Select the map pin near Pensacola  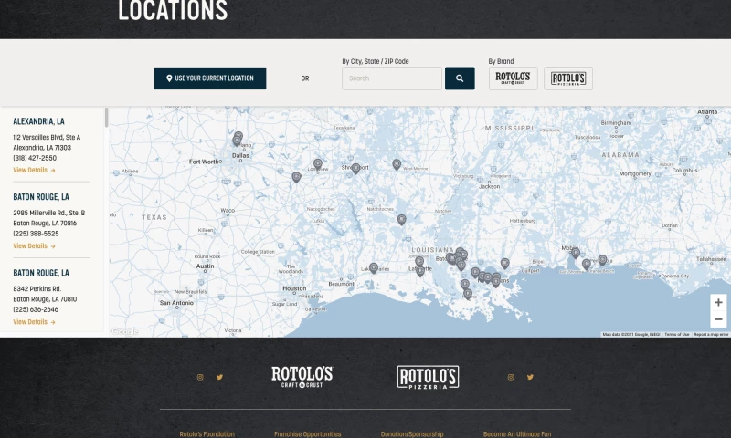click(x=602, y=260)
